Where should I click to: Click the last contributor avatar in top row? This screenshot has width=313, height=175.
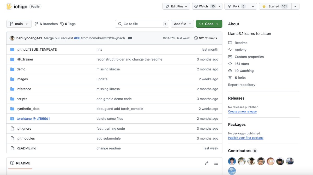pyautogui.click(x=290, y=161)
